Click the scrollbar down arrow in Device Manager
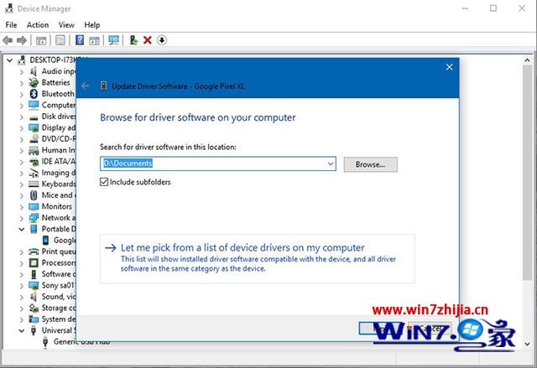Screen dimensions: 537x368 pyautogui.click(x=528, y=344)
